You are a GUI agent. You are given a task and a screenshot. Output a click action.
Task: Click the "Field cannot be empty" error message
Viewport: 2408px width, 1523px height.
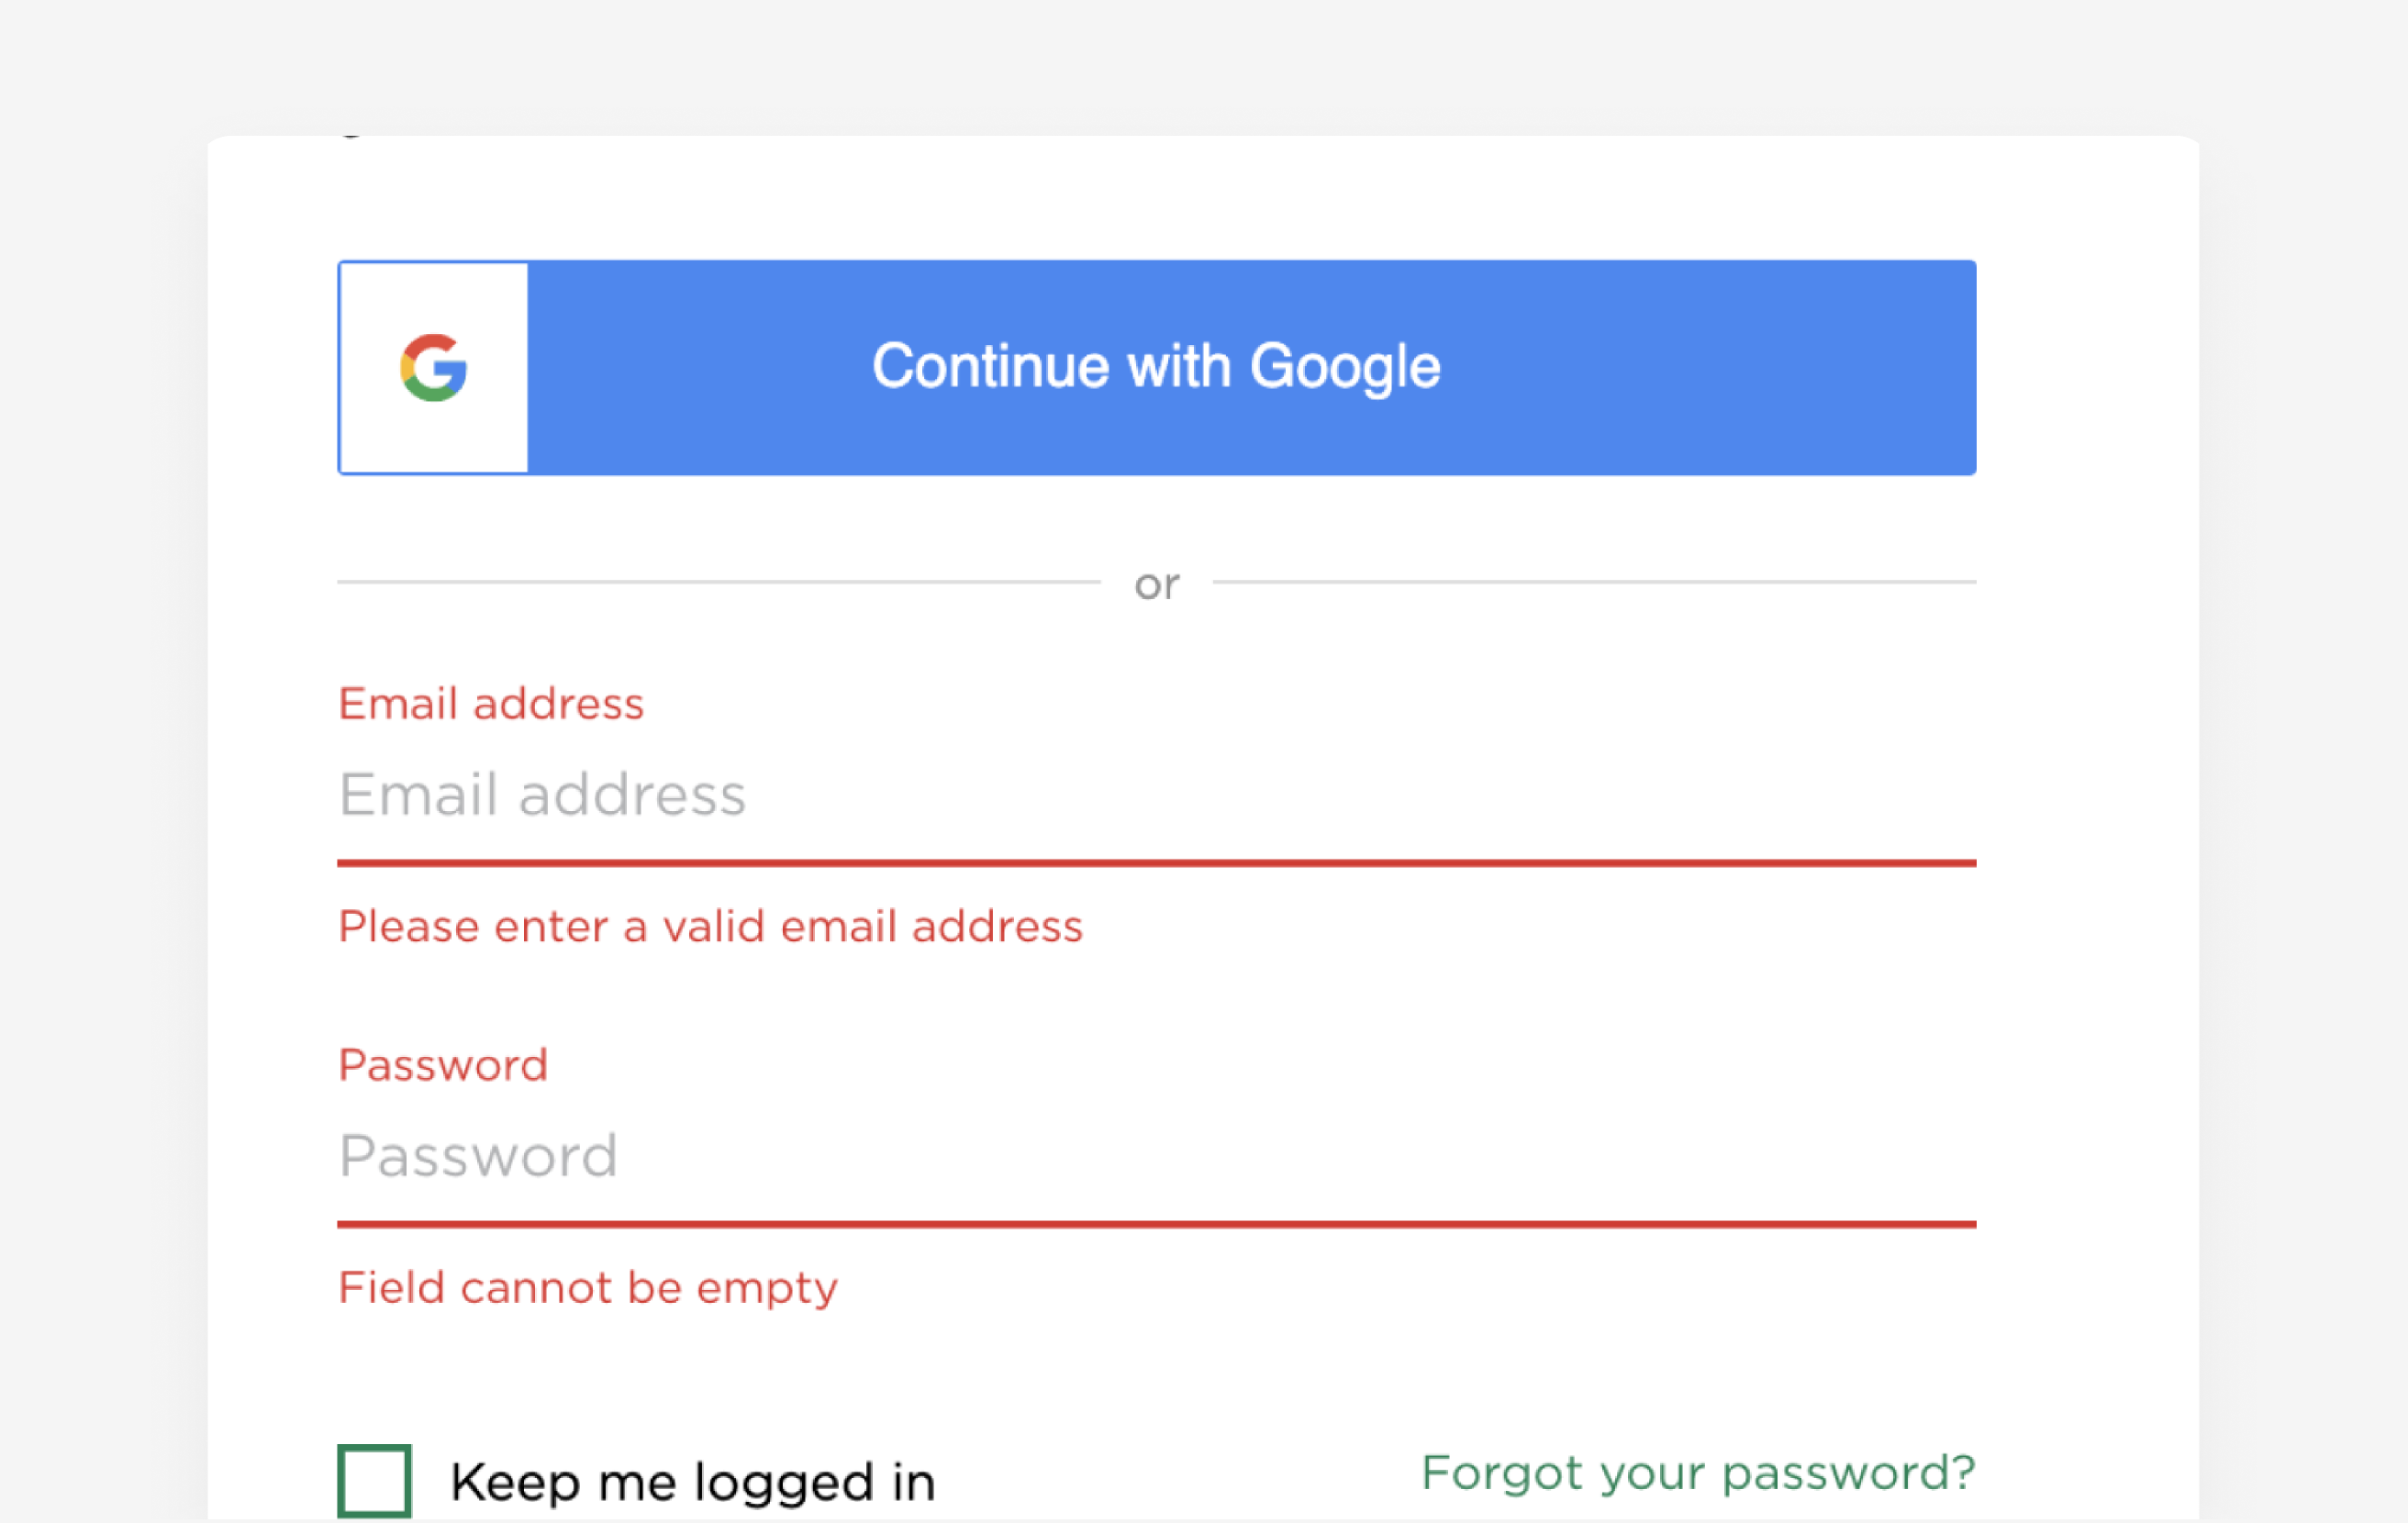click(587, 1288)
